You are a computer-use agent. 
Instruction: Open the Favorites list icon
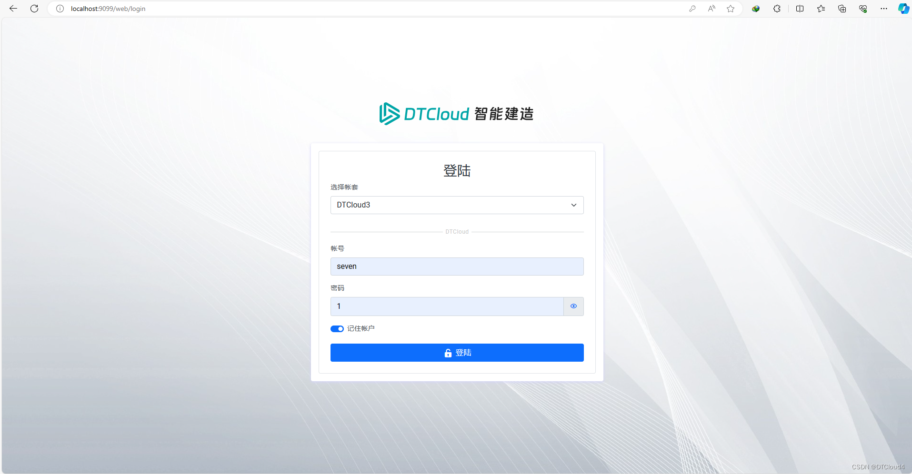pyautogui.click(x=821, y=9)
